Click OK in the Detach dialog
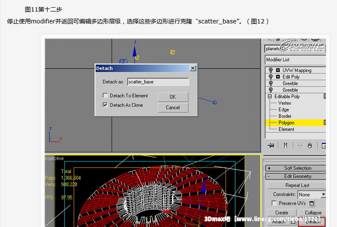337x227 pixels. tap(173, 97)
